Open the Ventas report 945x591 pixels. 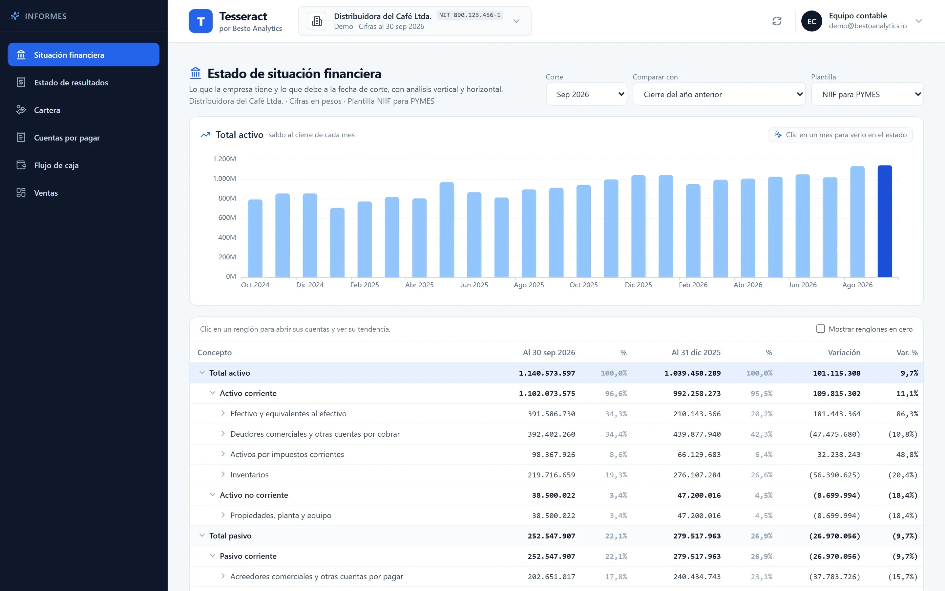click(84, 193)
